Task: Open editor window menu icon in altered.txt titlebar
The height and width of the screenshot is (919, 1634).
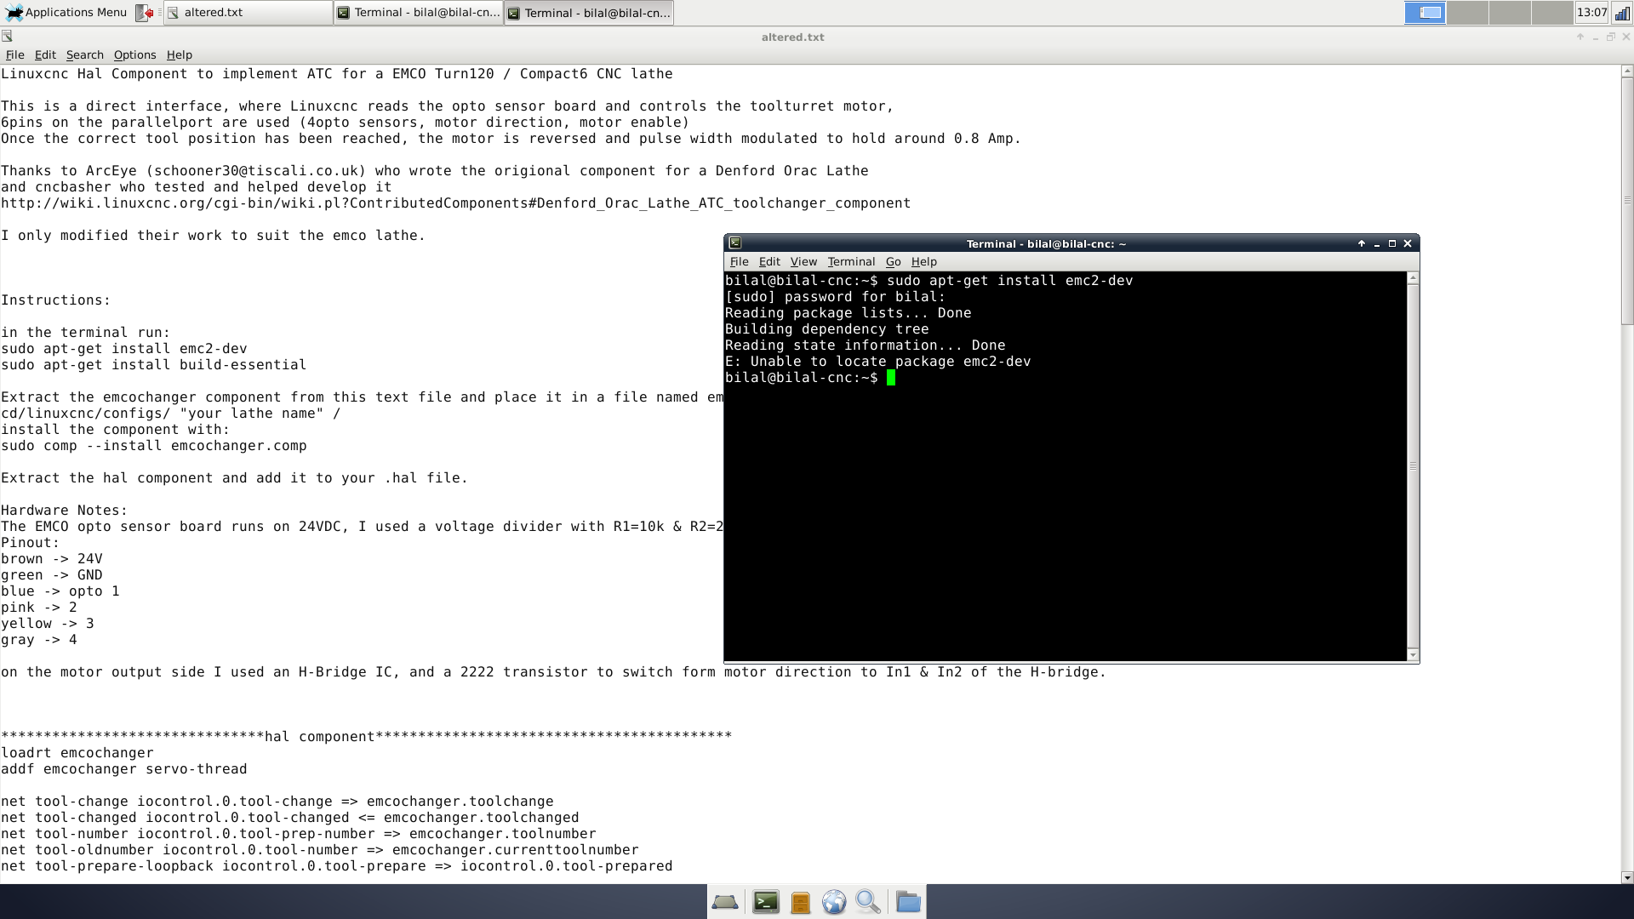Action: tap(7, 37)
